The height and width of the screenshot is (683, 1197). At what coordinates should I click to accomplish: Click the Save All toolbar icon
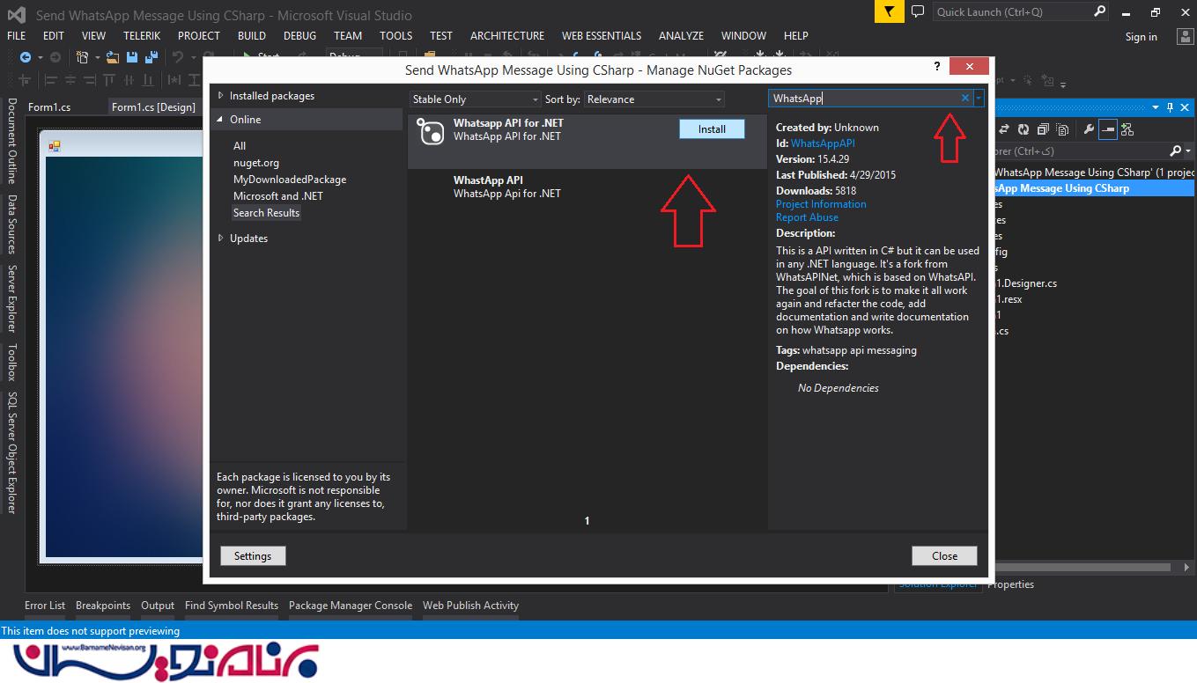(151, 57)
